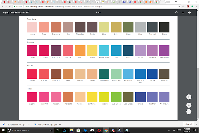The height and width of the screenshot is (133, 199).
Task: Open the Mail app on taskbar
Action: point(92,130)
